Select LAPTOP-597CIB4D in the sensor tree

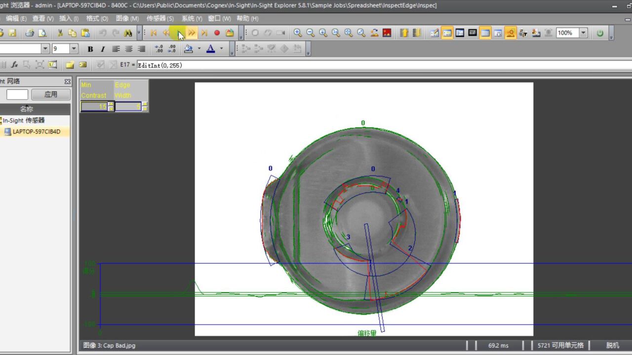point(37,132)
